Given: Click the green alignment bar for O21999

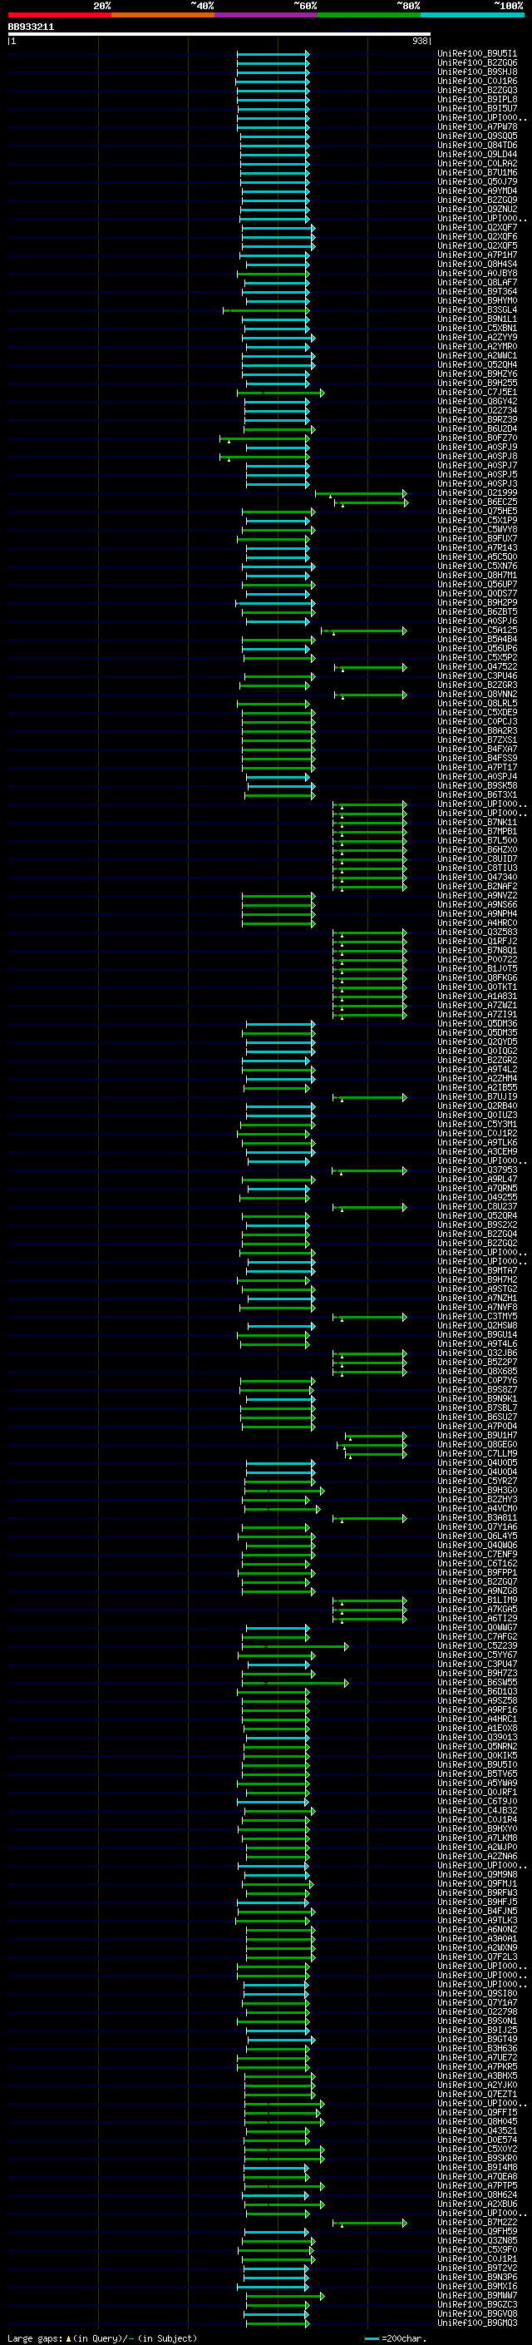Looking at the screenshot, I should pyautogui.click(x=361, y=493).
